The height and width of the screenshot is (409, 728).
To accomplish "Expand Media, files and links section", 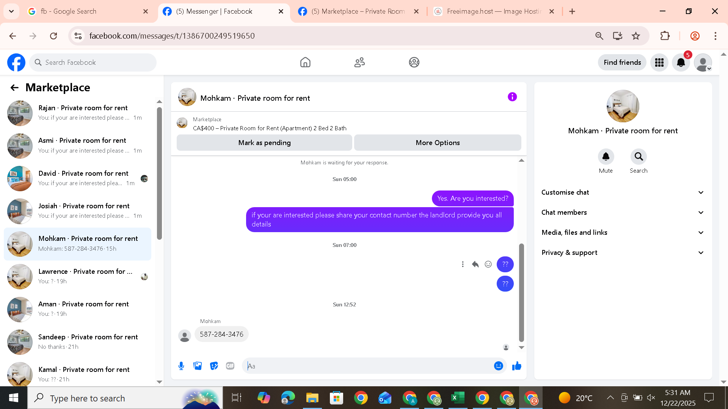I will coord(623,233).
